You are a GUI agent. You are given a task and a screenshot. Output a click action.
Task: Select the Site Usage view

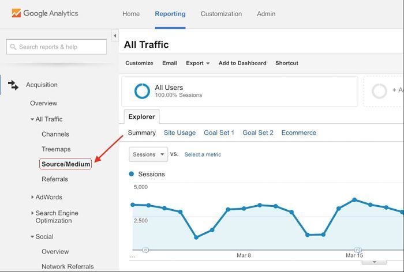coord(179,133)
